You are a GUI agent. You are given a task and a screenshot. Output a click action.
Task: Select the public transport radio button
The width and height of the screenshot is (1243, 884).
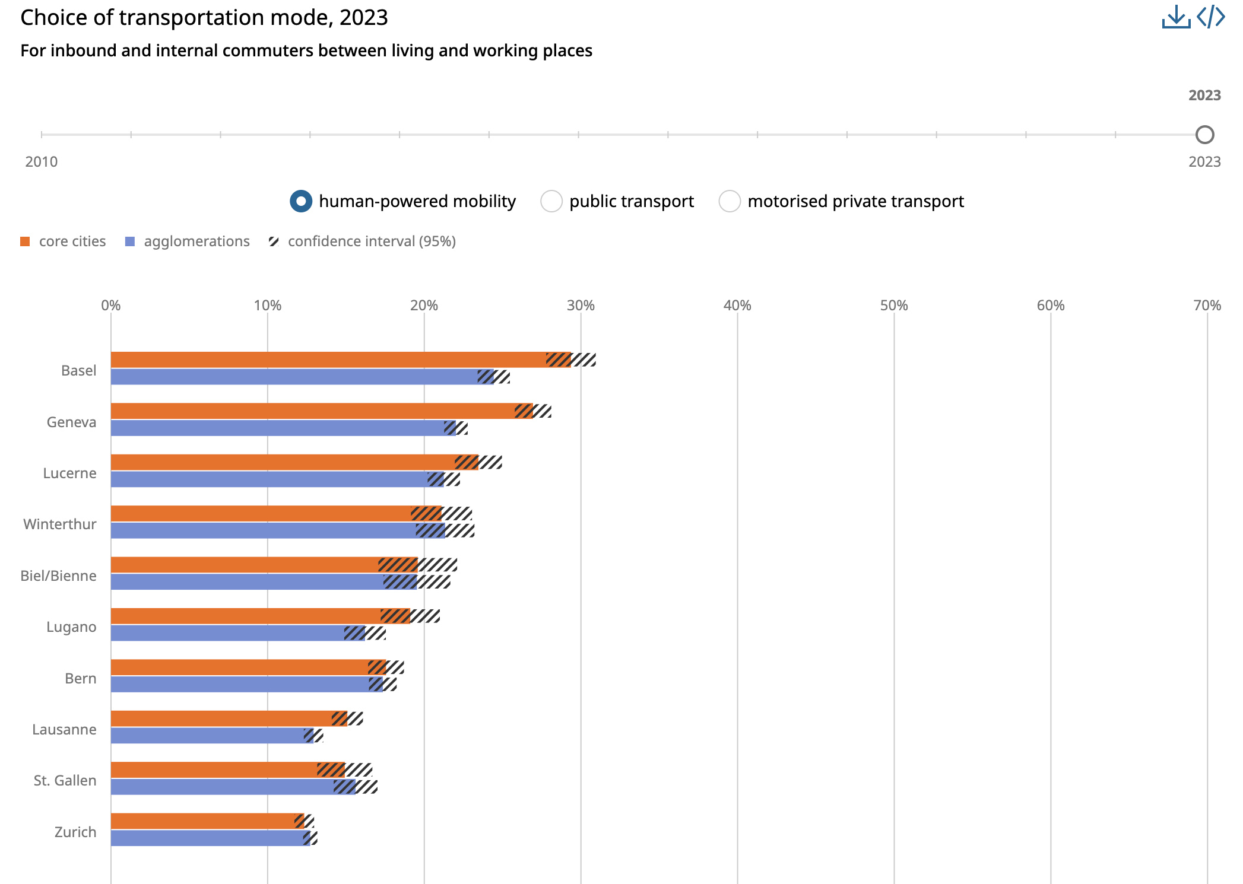click(x=551, y=201)
